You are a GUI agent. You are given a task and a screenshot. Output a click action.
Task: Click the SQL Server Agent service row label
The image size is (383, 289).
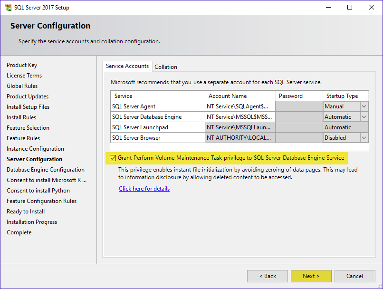[134, 106]
